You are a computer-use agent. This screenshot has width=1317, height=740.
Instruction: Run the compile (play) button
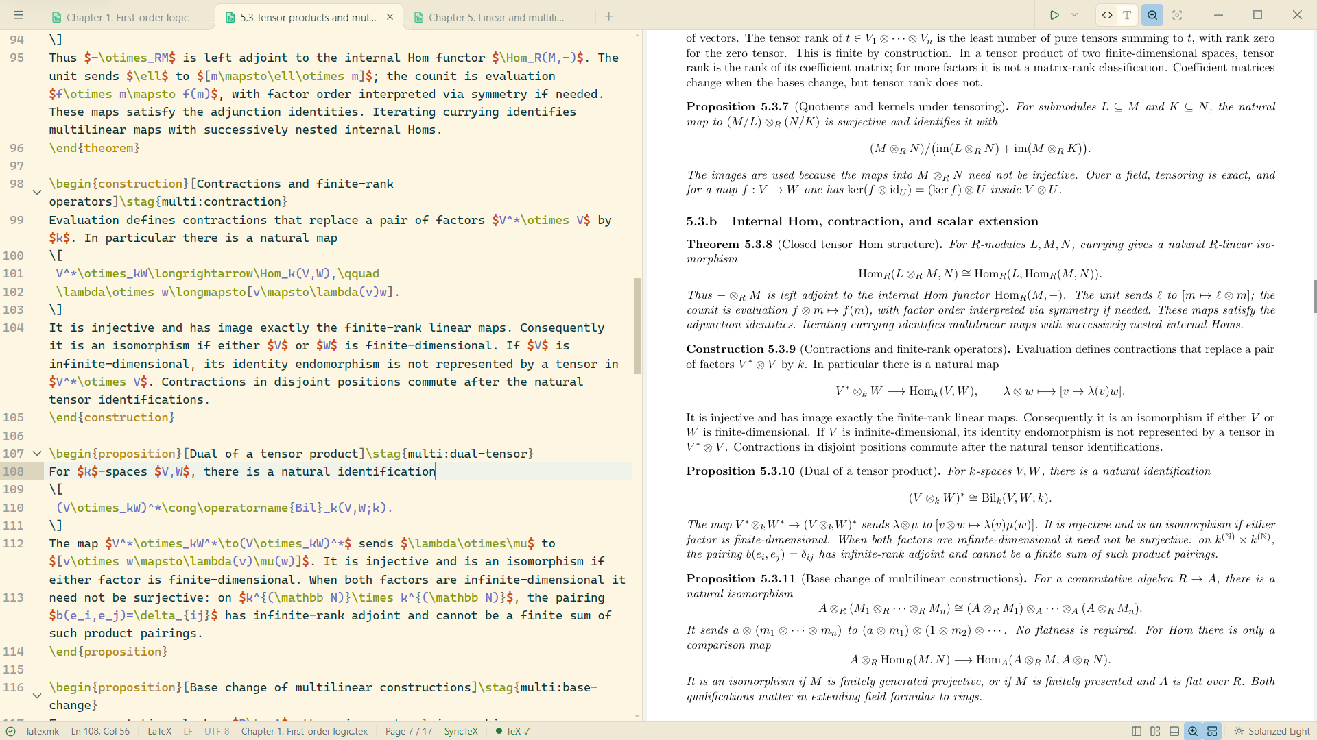click(1054, 15)
